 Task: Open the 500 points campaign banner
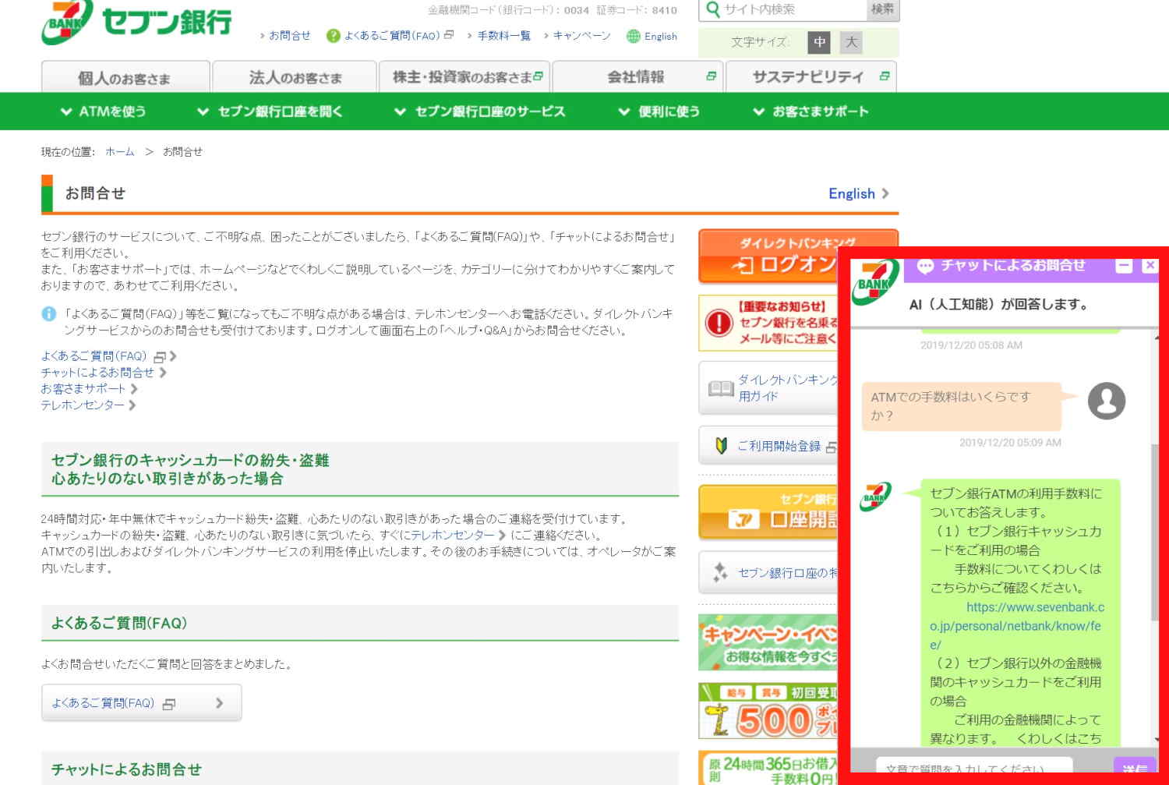[768, 711]
